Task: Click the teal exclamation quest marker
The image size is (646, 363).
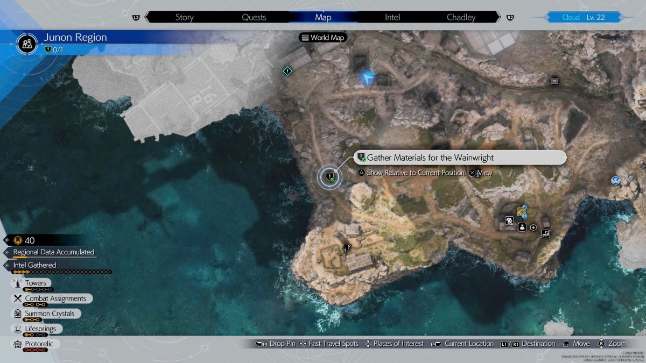Action: [x=288, y=71]
